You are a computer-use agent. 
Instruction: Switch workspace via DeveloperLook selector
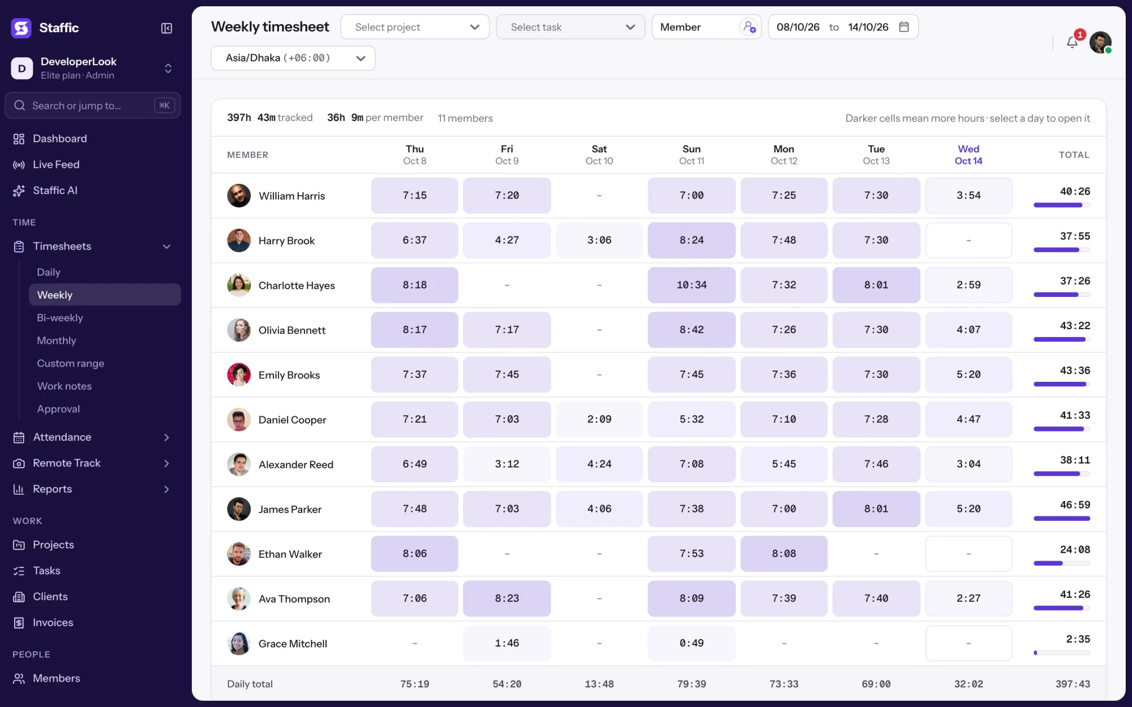click(x=93, y=68)
